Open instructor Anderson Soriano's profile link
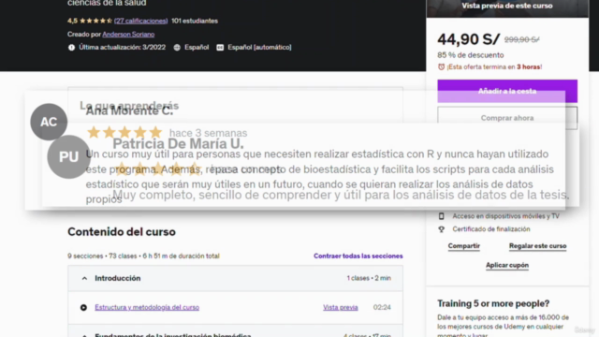 pos(128,34)
